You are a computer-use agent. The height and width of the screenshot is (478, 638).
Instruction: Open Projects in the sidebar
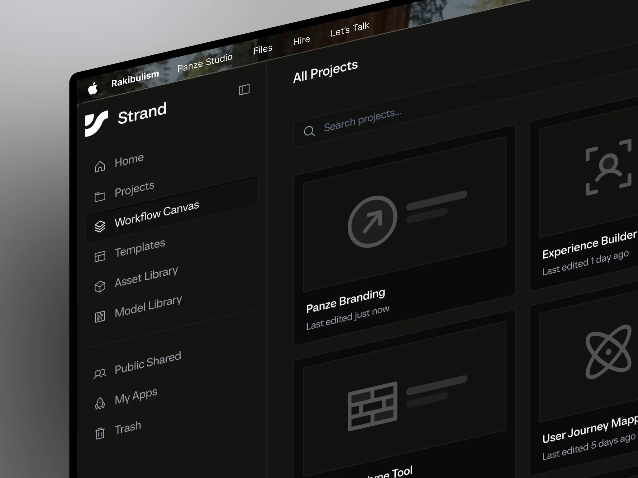coord(134,189)
